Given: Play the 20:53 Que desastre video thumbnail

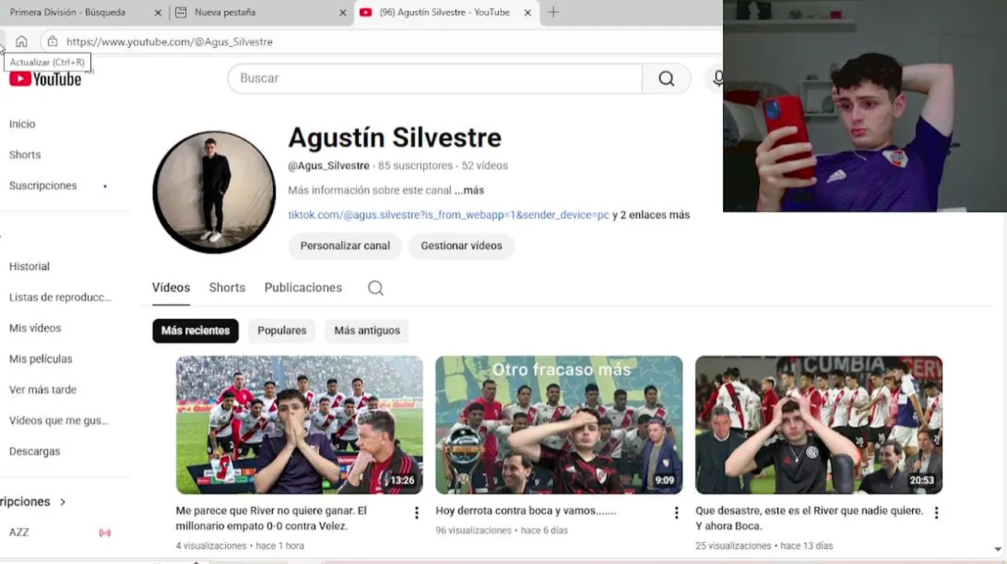Looking at the screenshot, I should 819,425.
